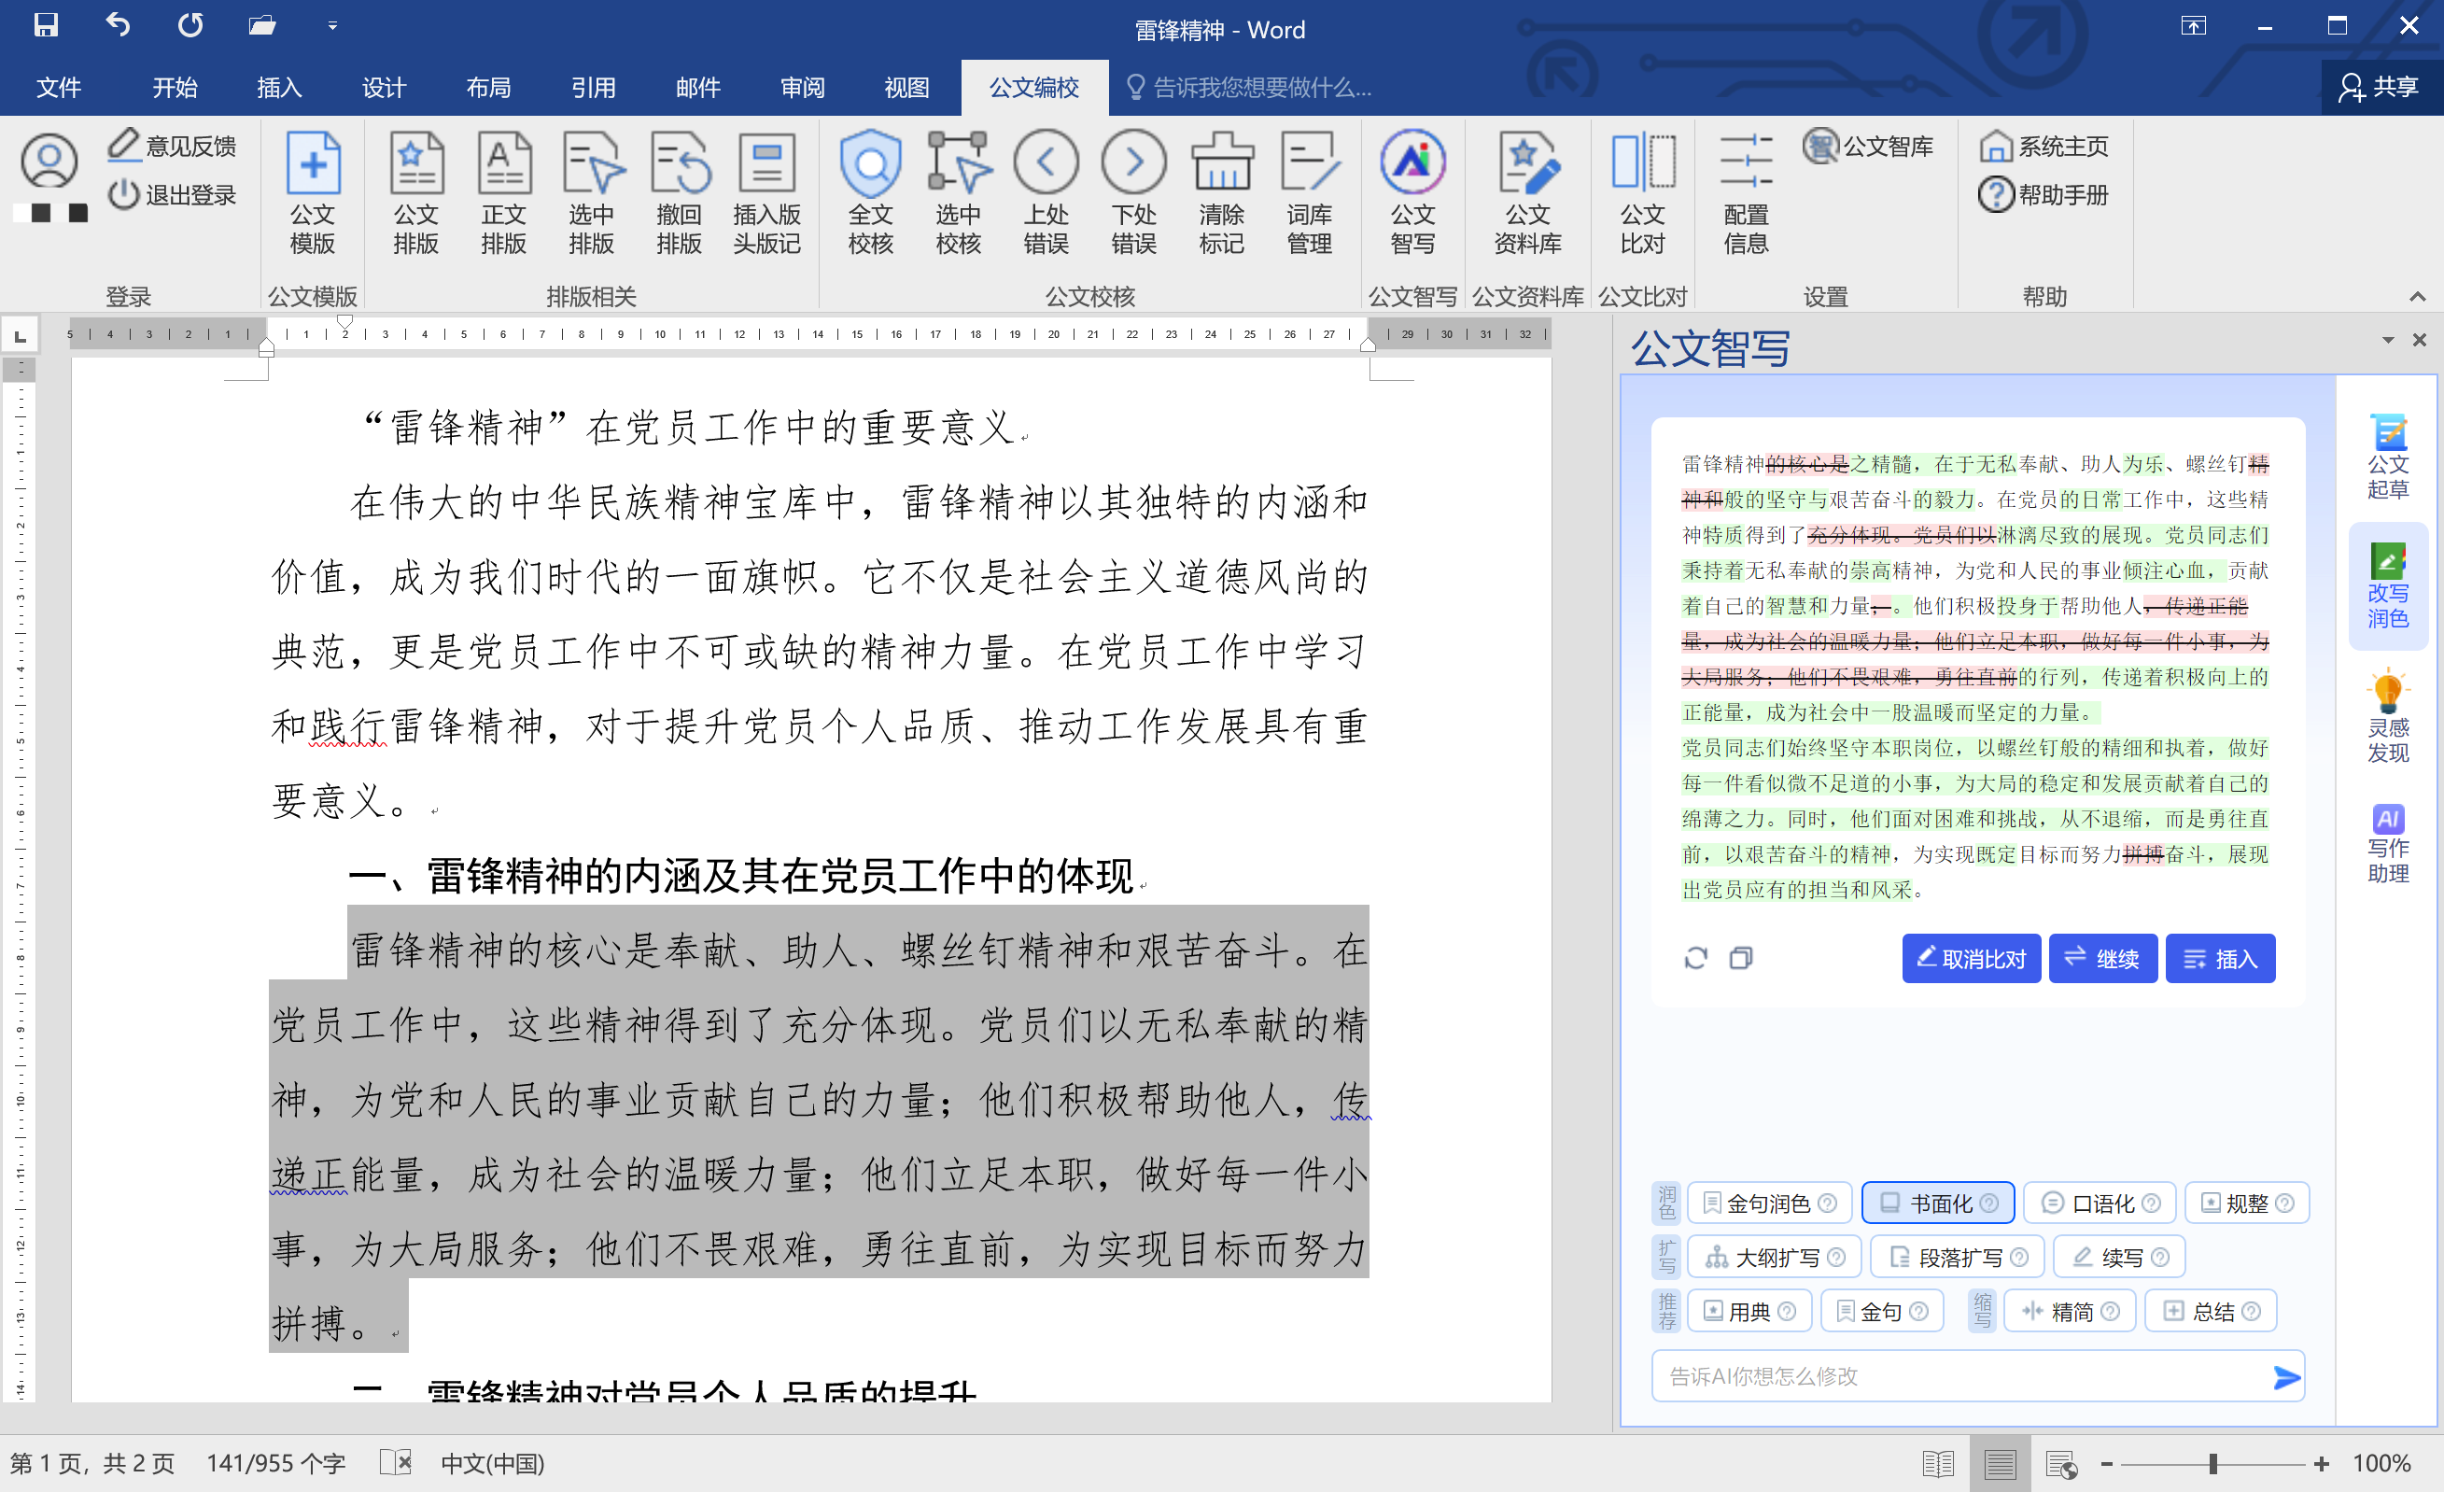
Task: Select the 精简 condense option
Action: 2069,1312
